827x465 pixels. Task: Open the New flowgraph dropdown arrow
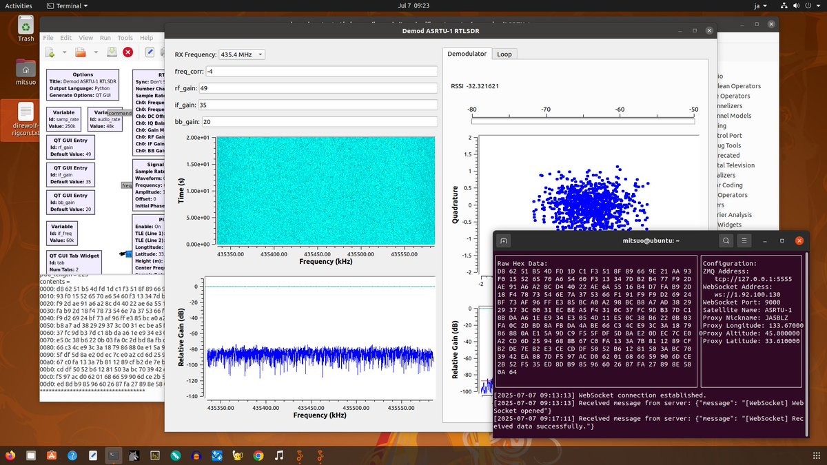tap(65, 52)
